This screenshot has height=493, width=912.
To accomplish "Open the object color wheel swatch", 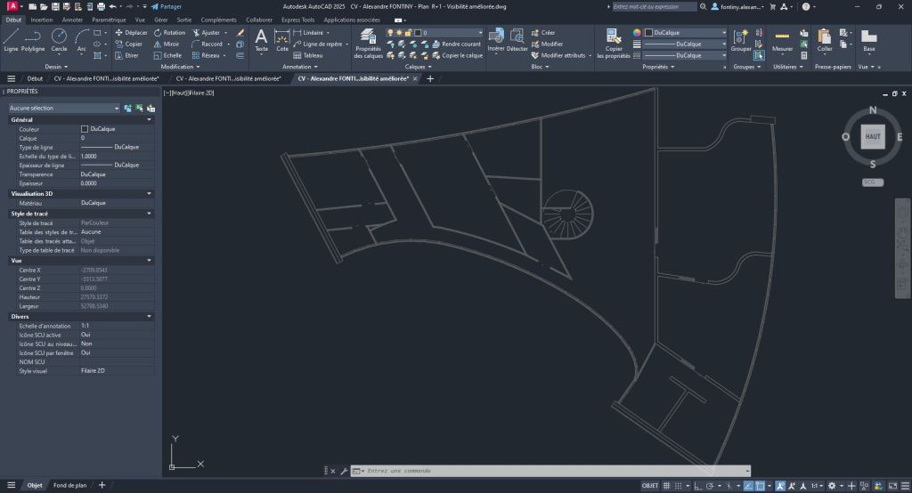I will coord(637,32).
